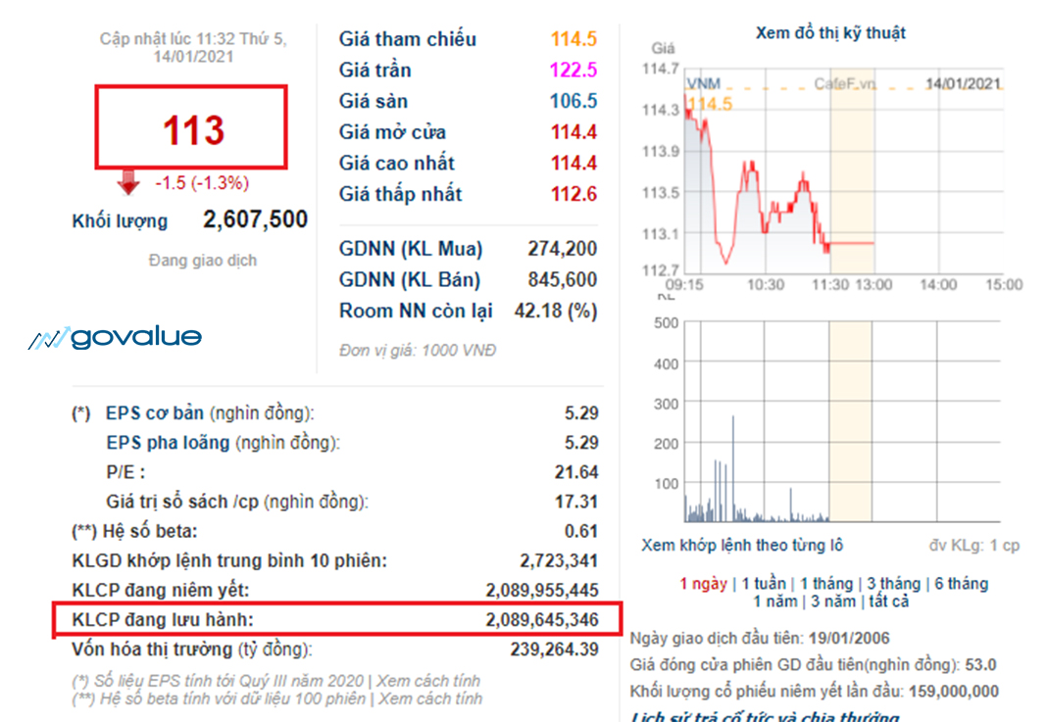Viewport: 1047px width, 722px height.
Task: Click the govalue logo
Action: 115,338
